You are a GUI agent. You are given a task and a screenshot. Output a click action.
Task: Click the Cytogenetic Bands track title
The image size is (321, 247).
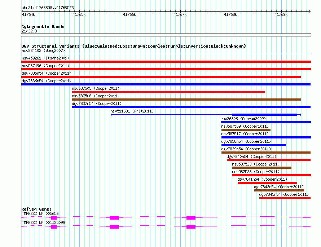click(43, 27)
